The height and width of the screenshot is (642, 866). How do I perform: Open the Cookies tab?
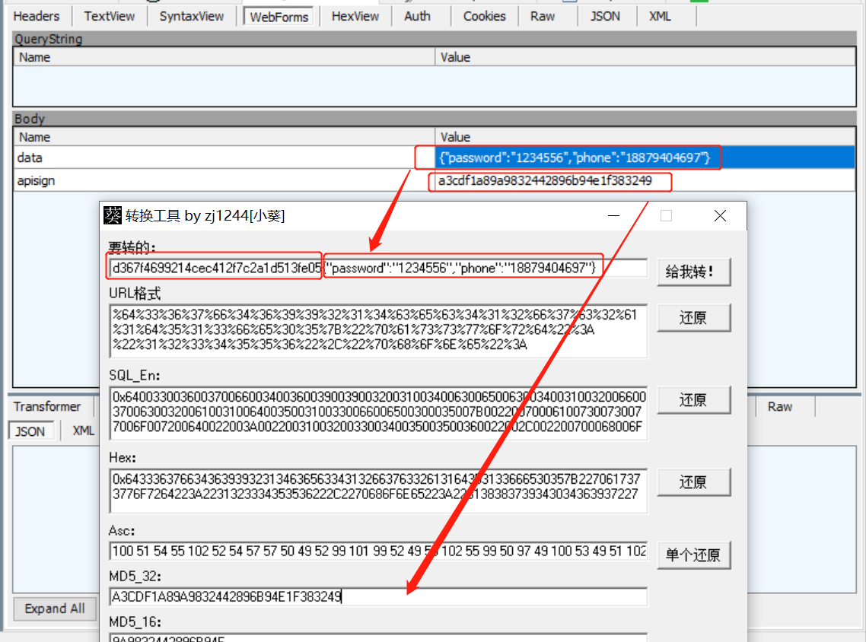click(x=484, y=16)
